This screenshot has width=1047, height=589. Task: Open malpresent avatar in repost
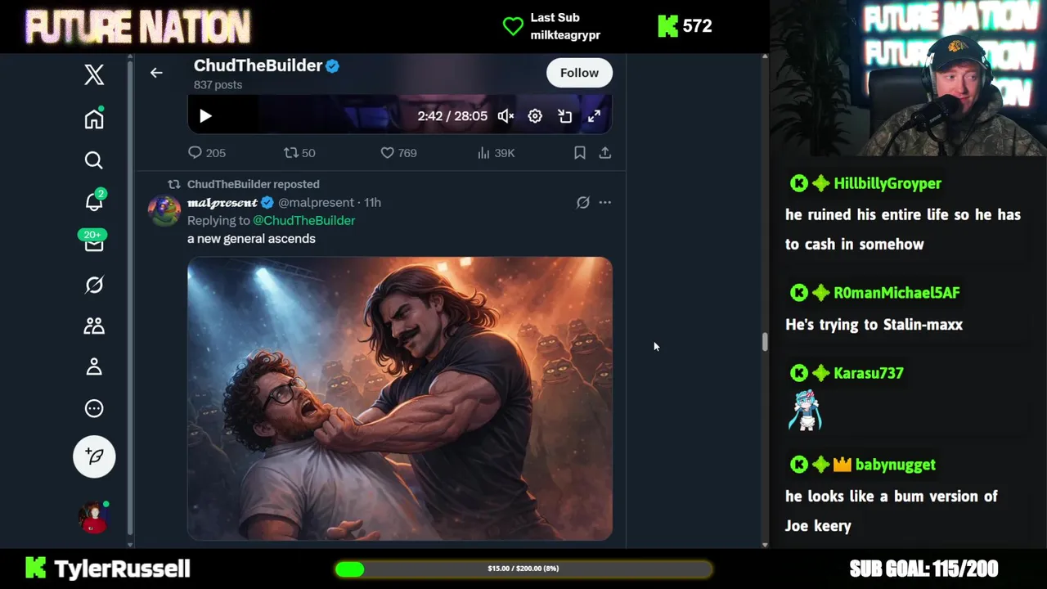pos(164,210)
